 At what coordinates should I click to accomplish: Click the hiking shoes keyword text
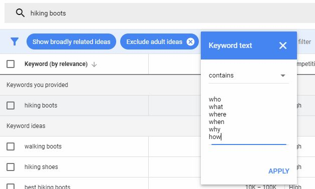(41, 167)
